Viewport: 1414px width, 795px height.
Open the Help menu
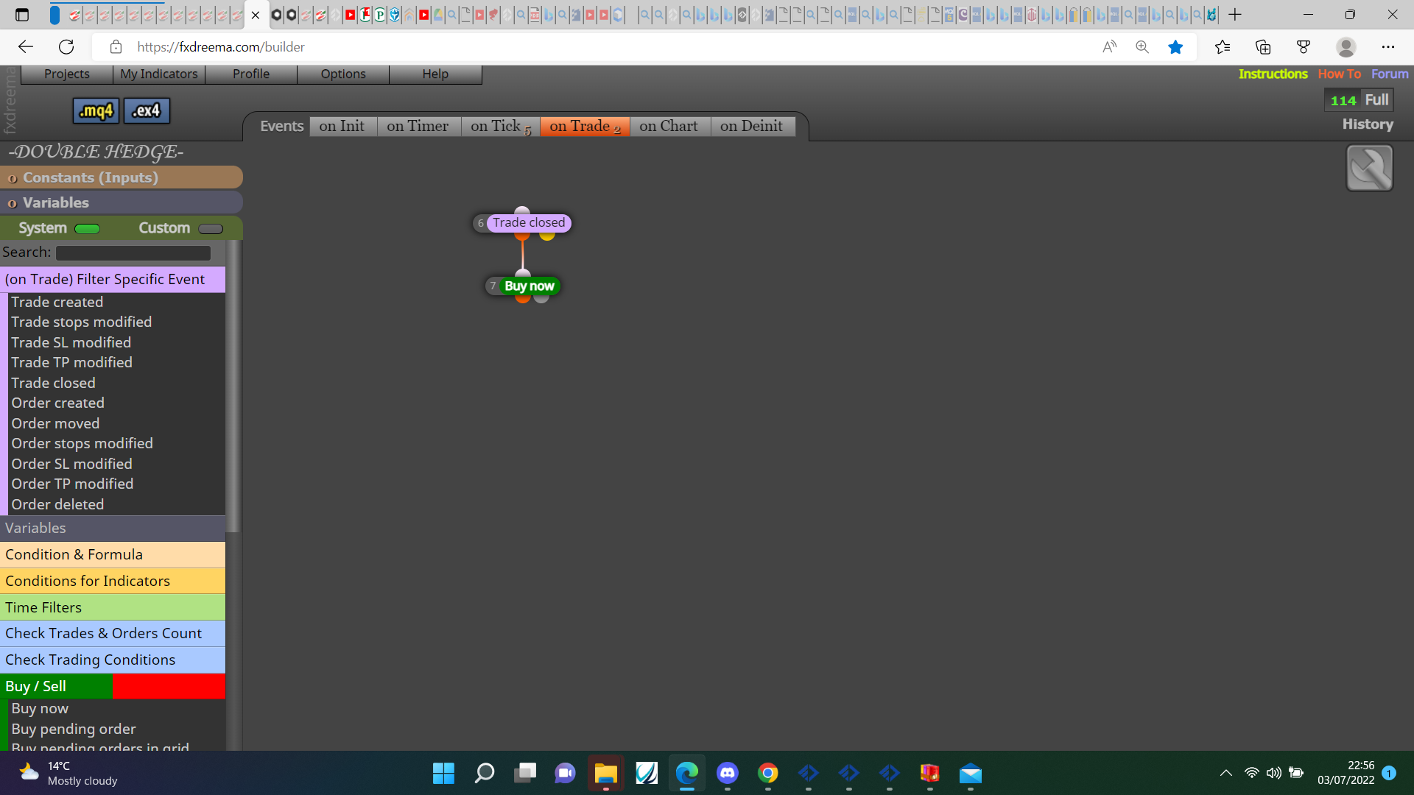[435, 74]
